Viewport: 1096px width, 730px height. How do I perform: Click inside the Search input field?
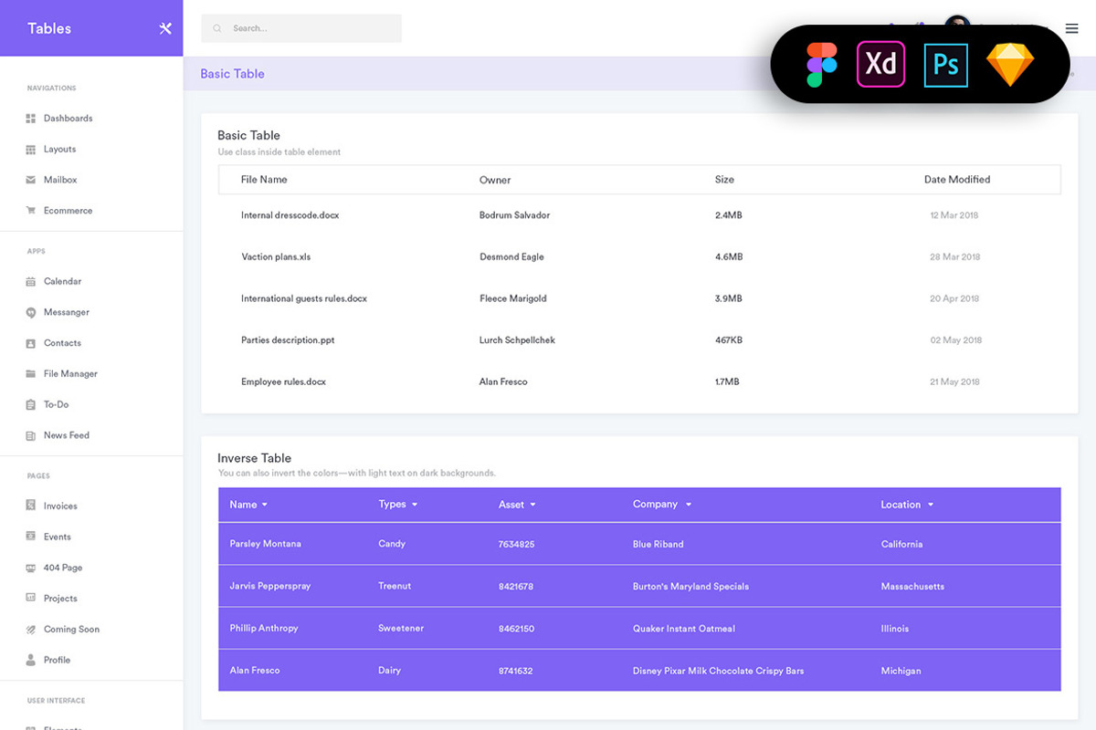pyautogui.click(x=301, y=28)
